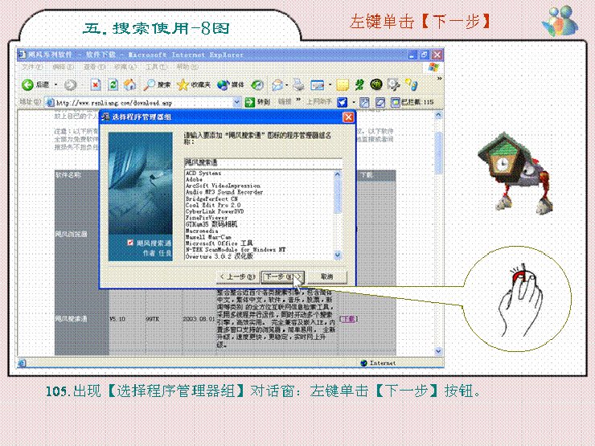
Task: Click the 上一步 (Previous) button
Action: pos(238,276)
